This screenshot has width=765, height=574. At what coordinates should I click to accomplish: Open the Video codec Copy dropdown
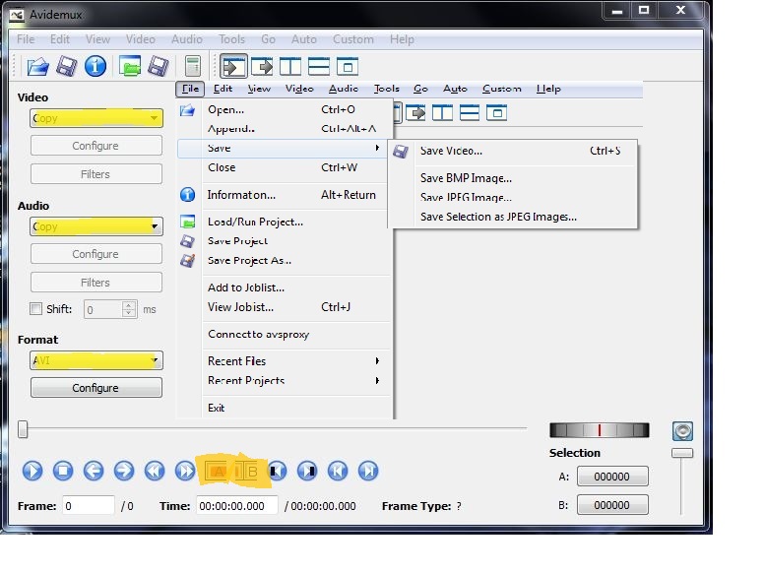(96, 118)
